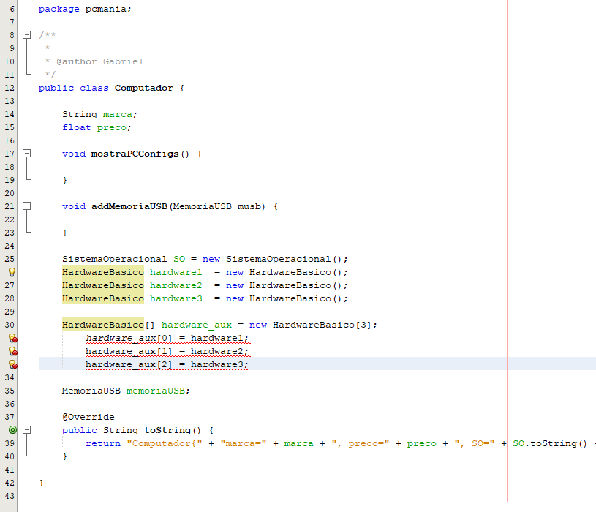
Task: Click the variable hardware1 declaration on line 26
Action: click(176, 272)
